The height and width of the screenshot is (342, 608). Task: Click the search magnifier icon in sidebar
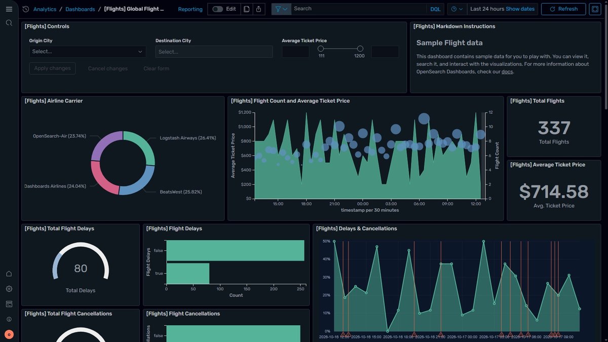coord(9,23)
